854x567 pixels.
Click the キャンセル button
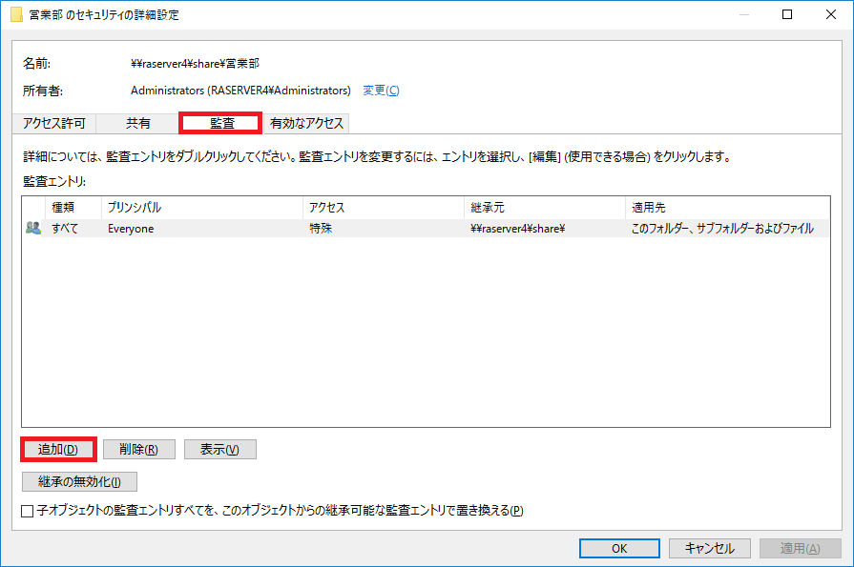coord(710,549)
